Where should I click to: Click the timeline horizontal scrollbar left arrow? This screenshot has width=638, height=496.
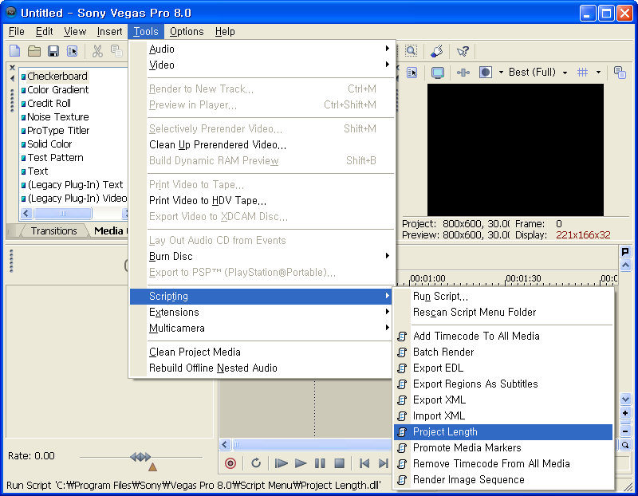click(x=225, y=445)
